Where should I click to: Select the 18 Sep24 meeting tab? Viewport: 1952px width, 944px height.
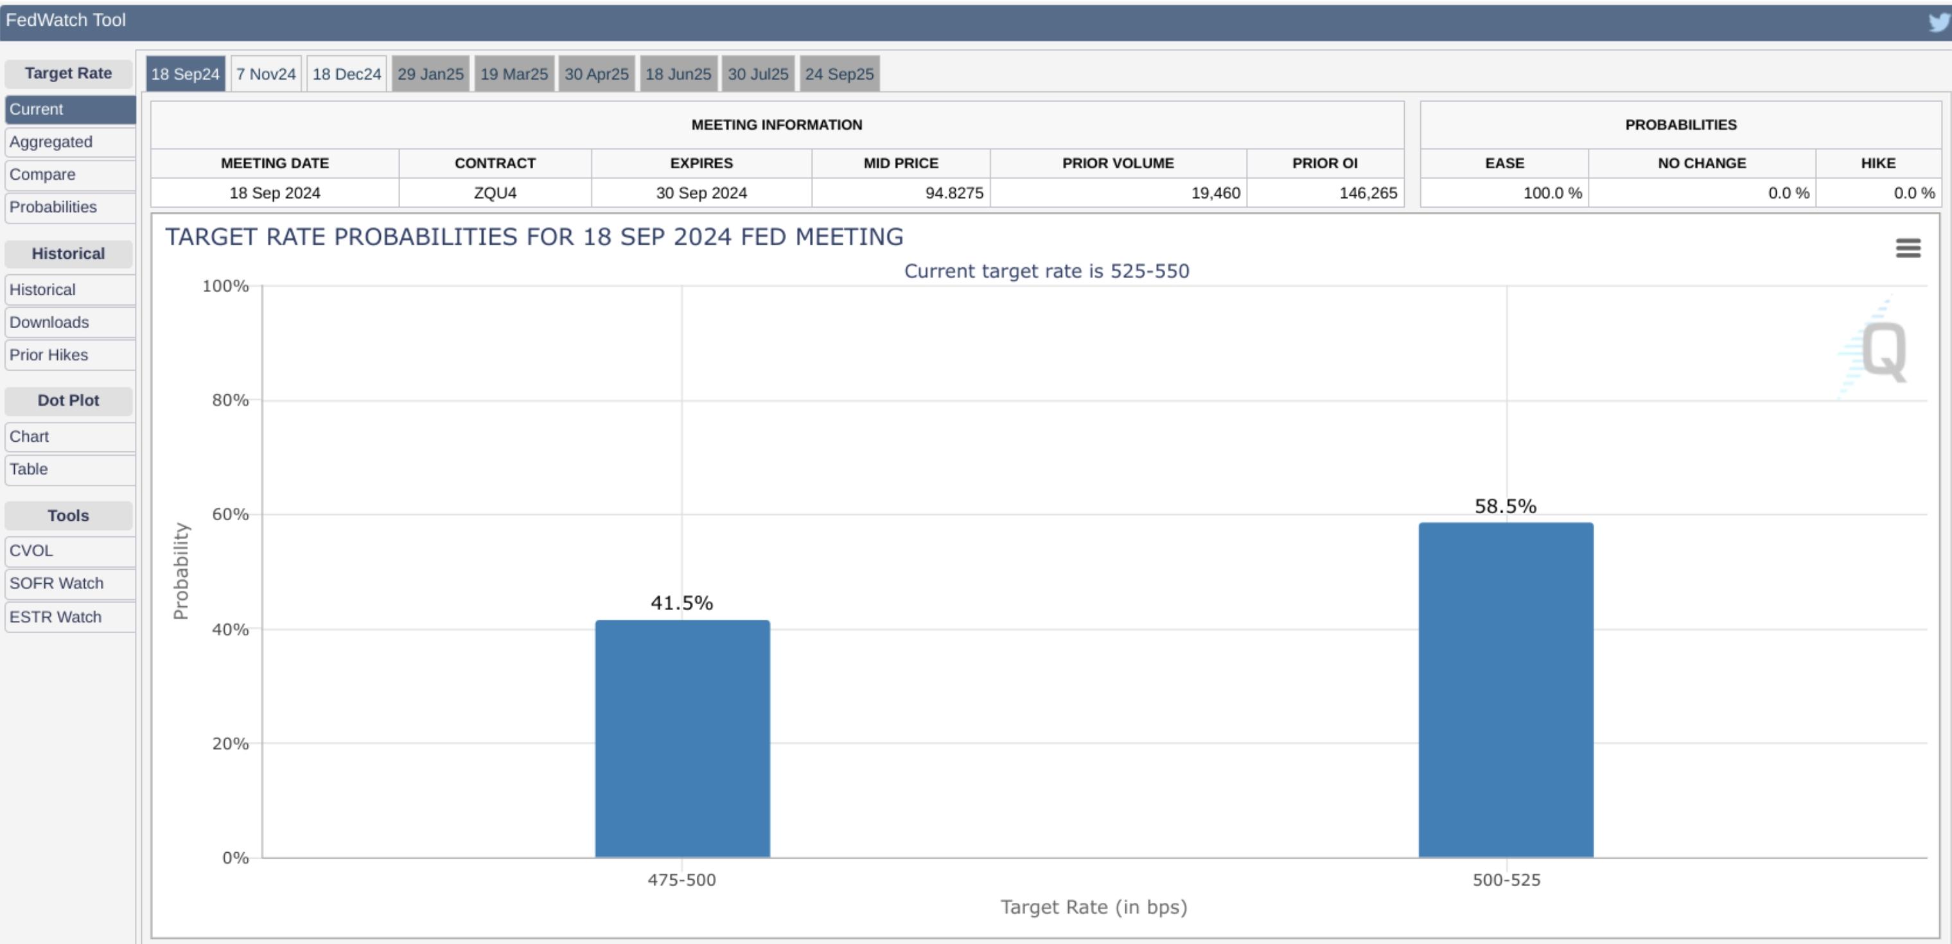pos(185,73)
